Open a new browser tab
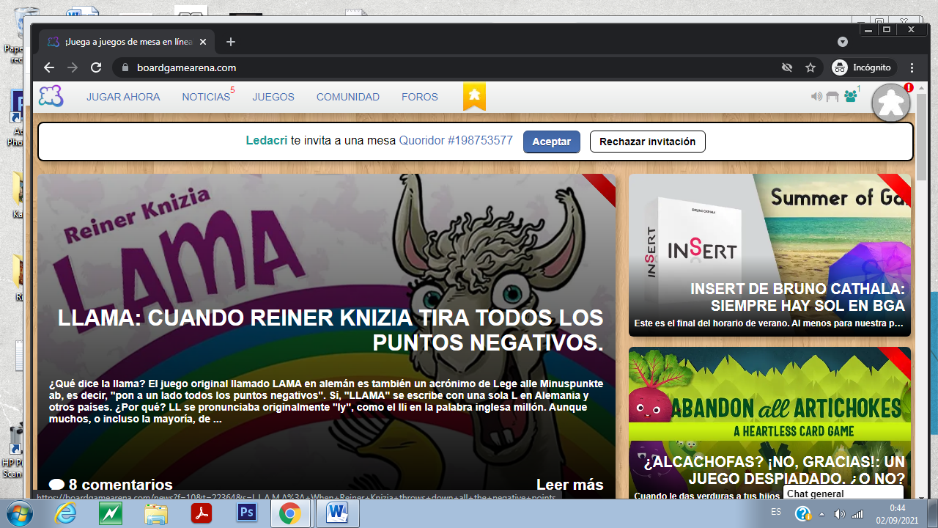This screenshot has width=938, height=528. click(x=231, y=42)
